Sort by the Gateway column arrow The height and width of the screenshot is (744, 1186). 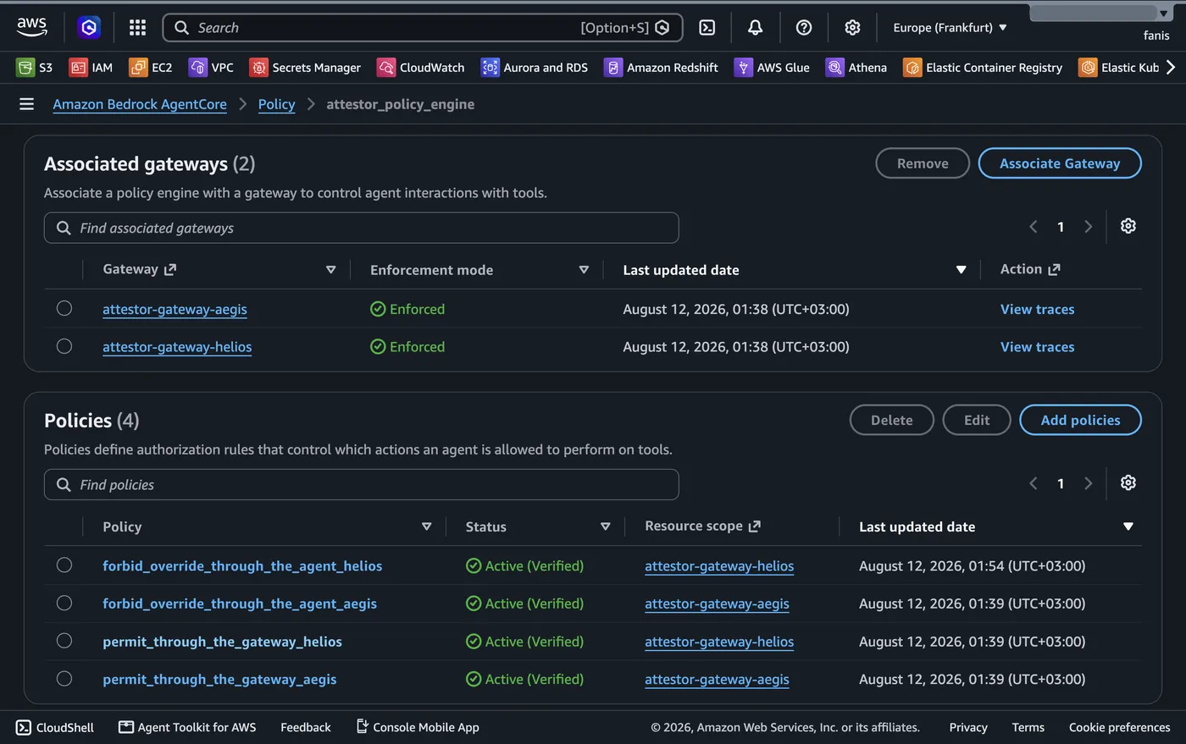tap(331, 270)
